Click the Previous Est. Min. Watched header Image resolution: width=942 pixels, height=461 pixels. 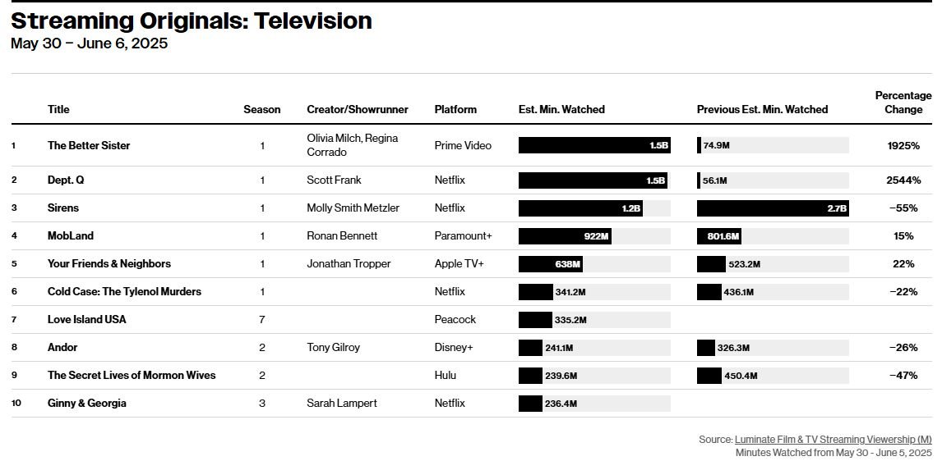coord(762,109)
